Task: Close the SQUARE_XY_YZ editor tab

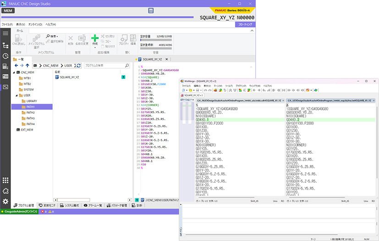Action: 167,59
